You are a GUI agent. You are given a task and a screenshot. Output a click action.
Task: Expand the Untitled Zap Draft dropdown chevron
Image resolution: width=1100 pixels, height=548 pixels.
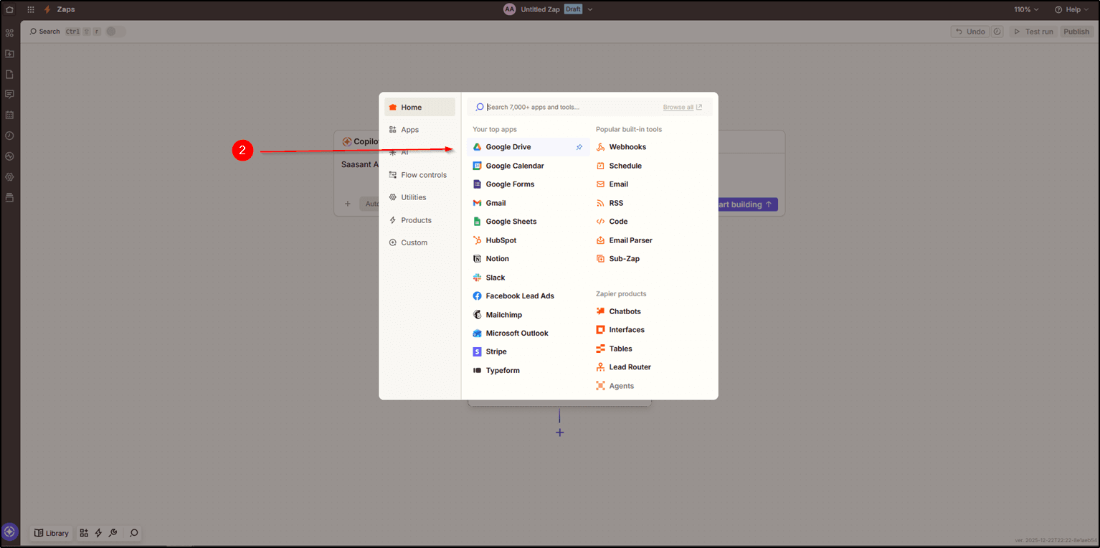[590, 9]
